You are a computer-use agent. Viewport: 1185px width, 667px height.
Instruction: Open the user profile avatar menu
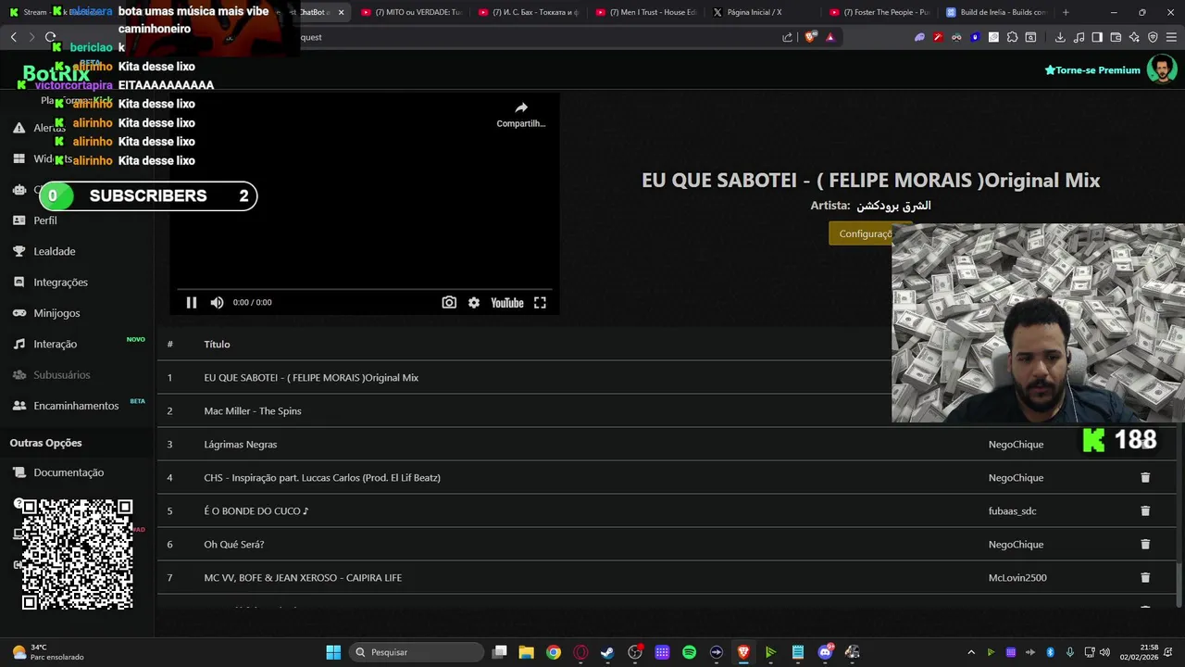click(x=1162, y=69)
